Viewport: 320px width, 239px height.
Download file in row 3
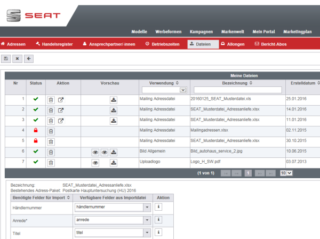[114, 121]
